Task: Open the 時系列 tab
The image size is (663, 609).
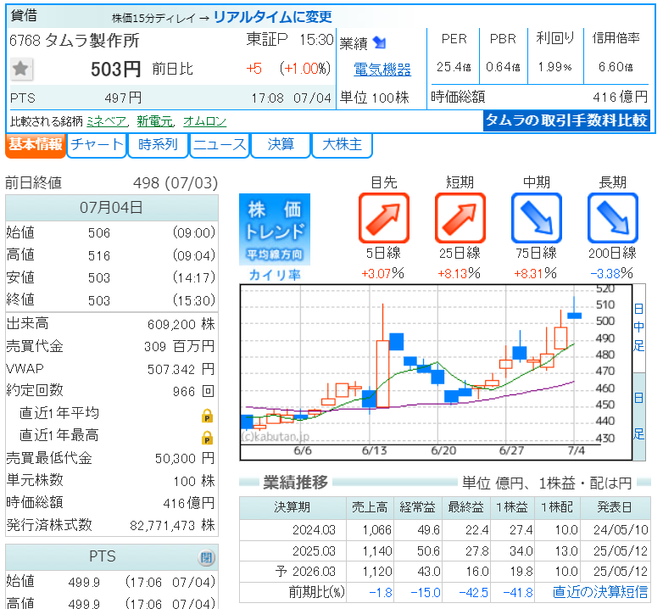Action: (x=158, y=145)
